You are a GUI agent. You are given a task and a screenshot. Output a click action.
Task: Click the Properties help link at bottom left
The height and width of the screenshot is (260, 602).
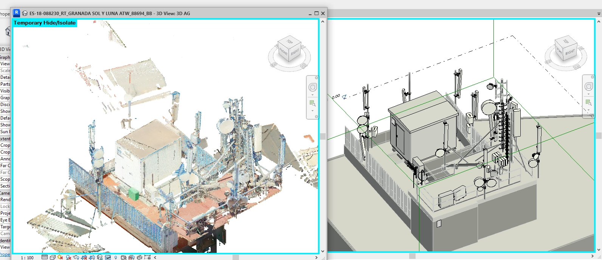[5, 254]
